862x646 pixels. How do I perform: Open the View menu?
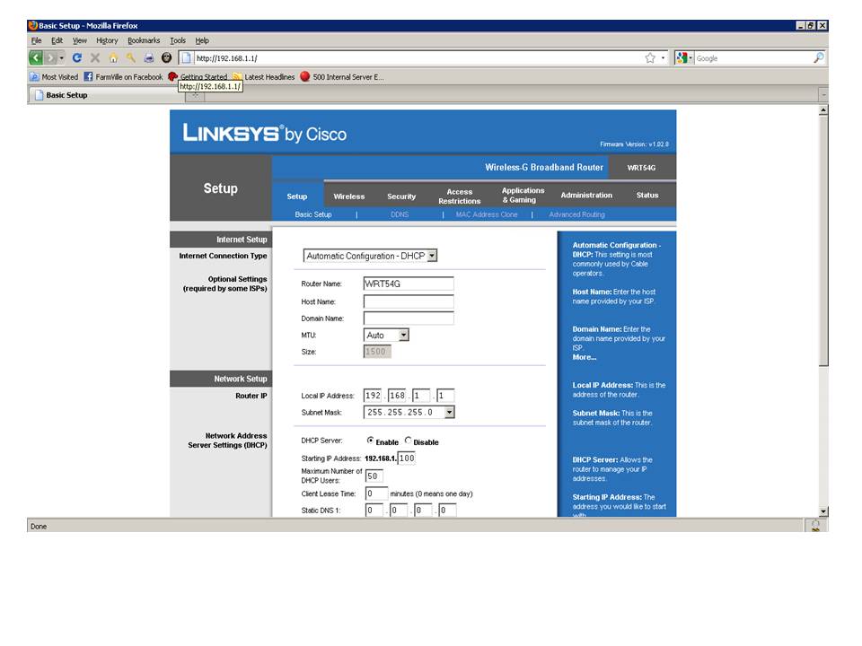coord(80,40)
